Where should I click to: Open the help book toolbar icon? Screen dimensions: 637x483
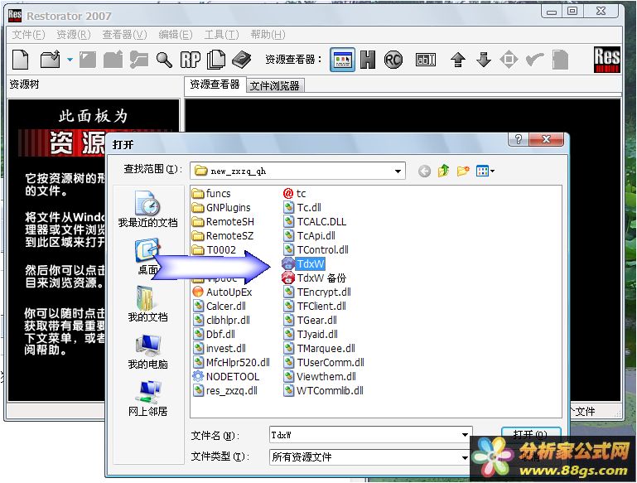pyautogui.click(x=241, y=60)
